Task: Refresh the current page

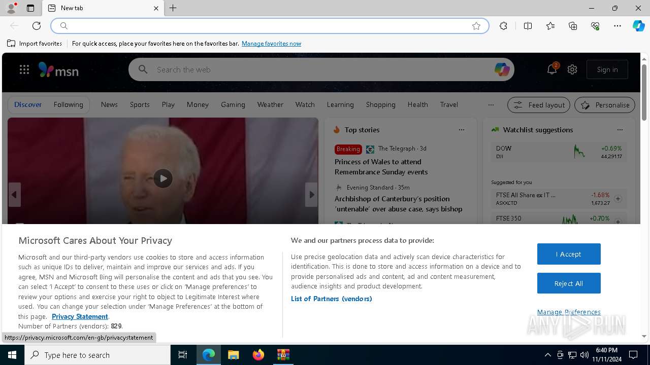Action: pyautogui.click(x=37, y=26)
